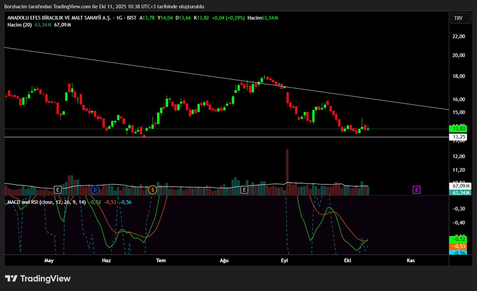Click the low value D13,66
Image resolution: width=477 pixels, height=291 pixels.
pos(184,18)
